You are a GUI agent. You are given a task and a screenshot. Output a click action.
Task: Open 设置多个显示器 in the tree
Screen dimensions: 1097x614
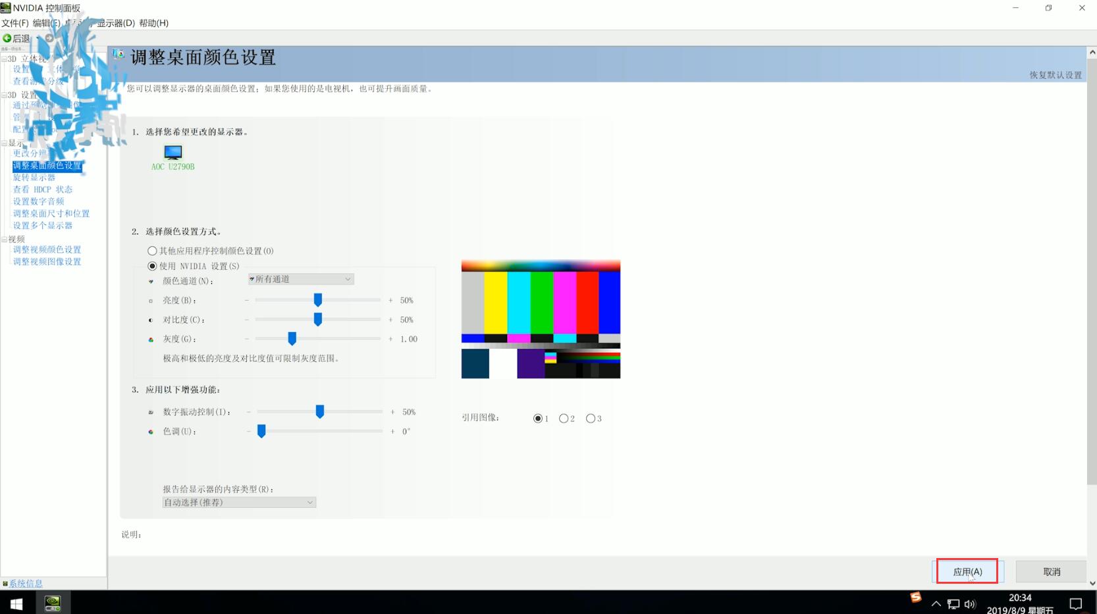(43, 226)
